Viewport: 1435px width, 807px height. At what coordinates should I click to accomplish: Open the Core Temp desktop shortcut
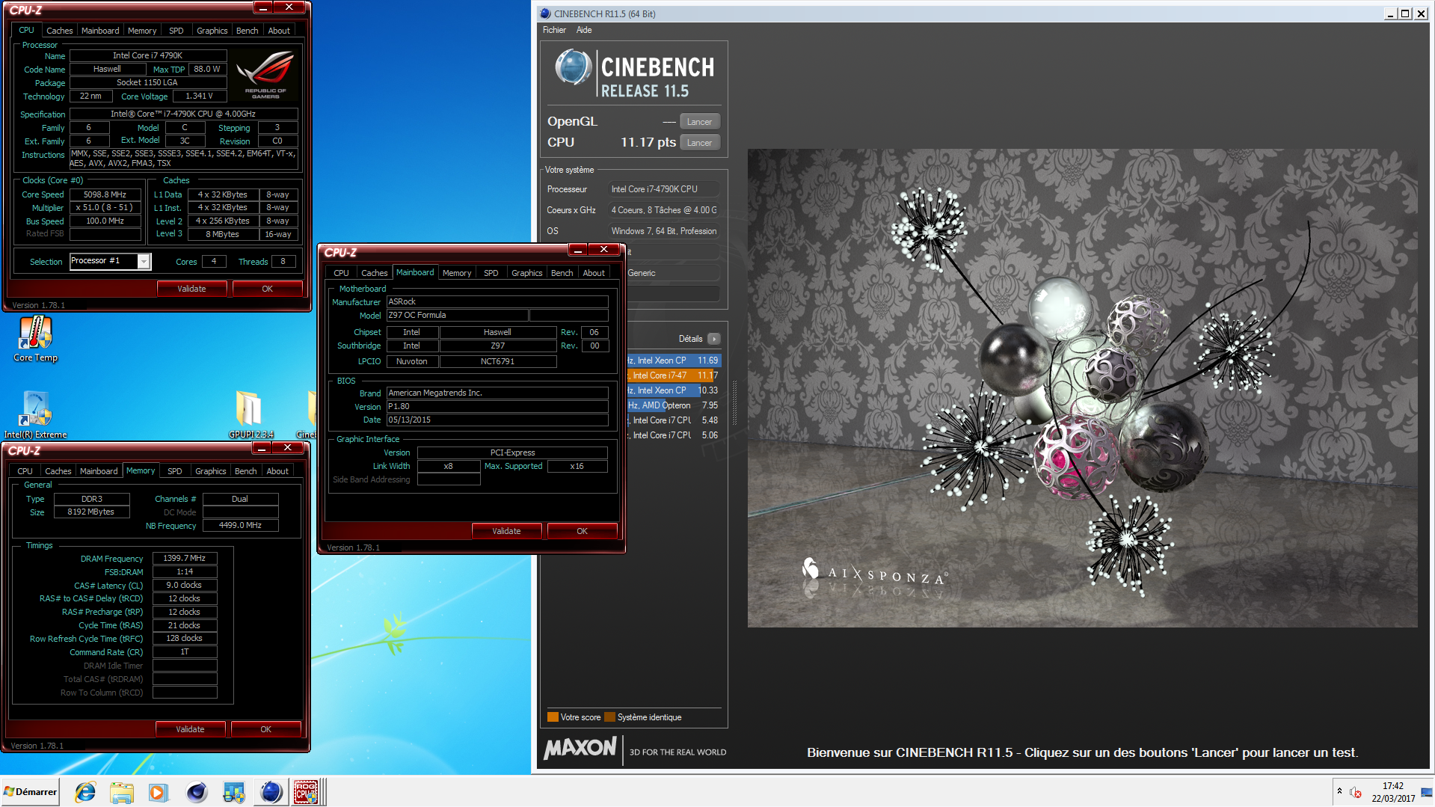(x=35, y=338)
